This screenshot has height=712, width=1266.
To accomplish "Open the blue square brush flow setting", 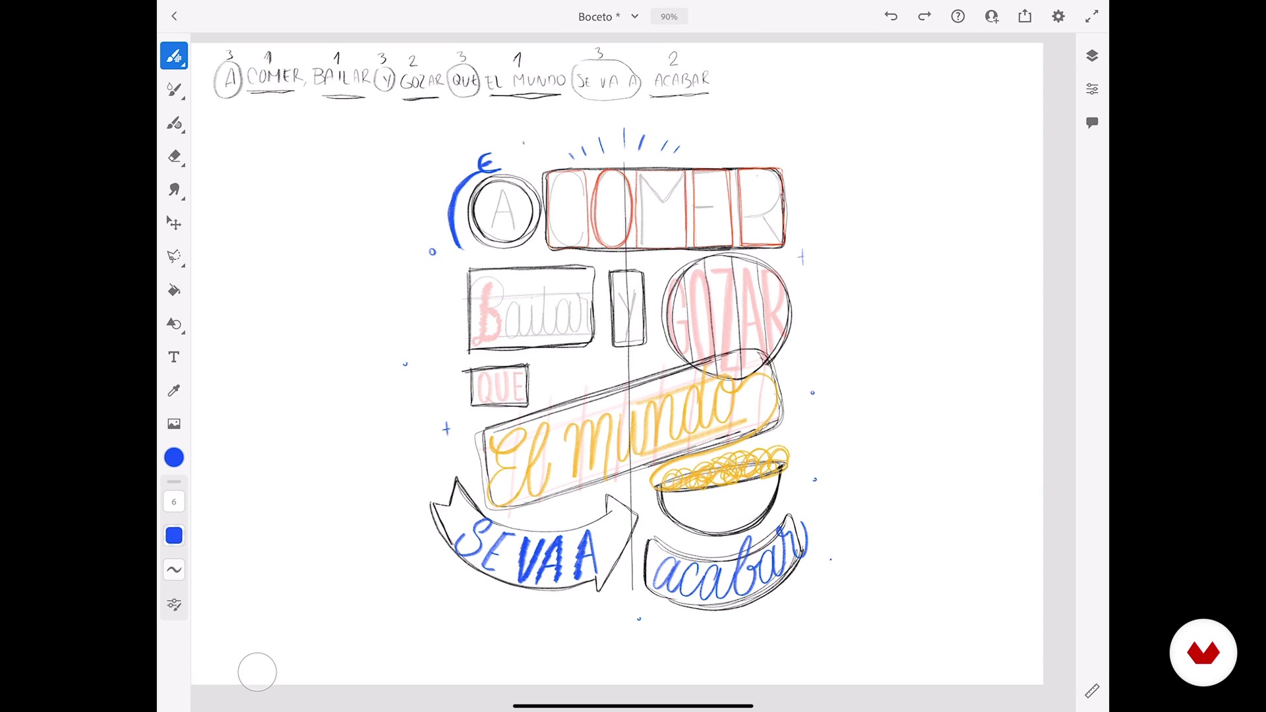I will pos(174,536).
